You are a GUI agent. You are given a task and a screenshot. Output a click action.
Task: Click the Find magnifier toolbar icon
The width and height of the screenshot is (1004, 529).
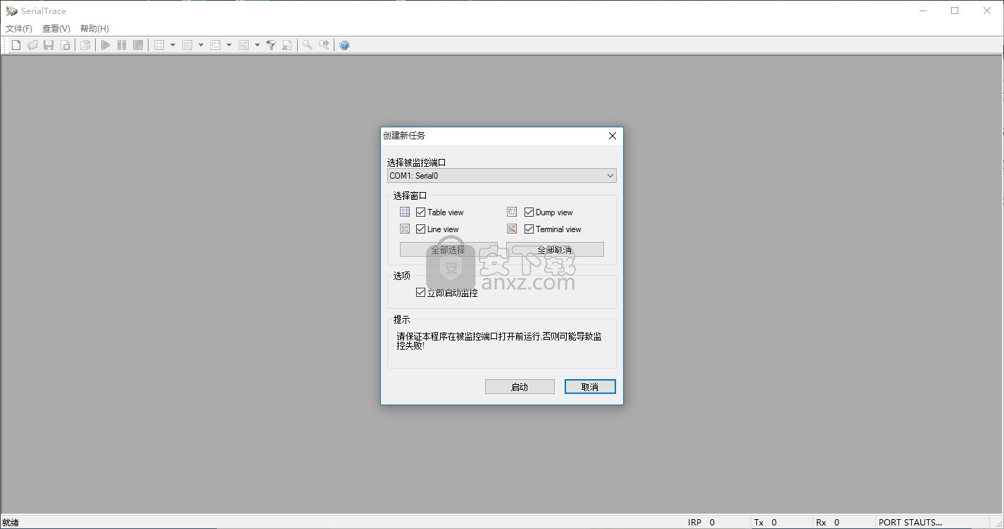point(307,45)
